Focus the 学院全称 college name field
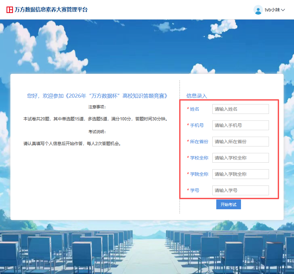This screenshot has width=294, height=274. click(x=240, y=174)
